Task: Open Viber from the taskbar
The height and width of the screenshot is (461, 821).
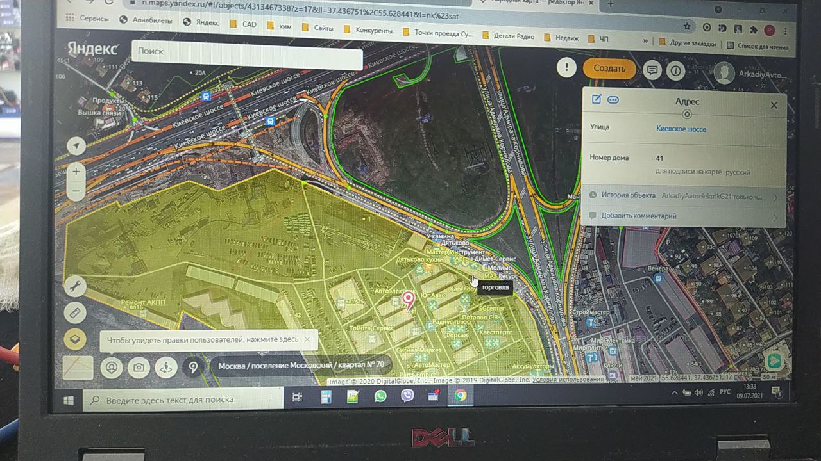Action: tap(407, 396)
